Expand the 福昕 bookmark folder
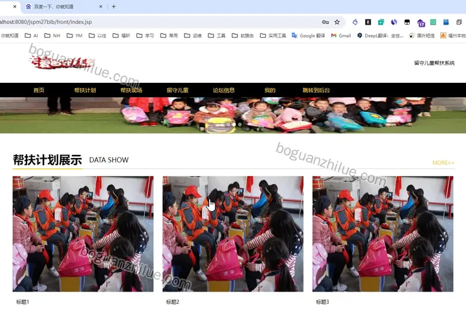 pos(121,36)
